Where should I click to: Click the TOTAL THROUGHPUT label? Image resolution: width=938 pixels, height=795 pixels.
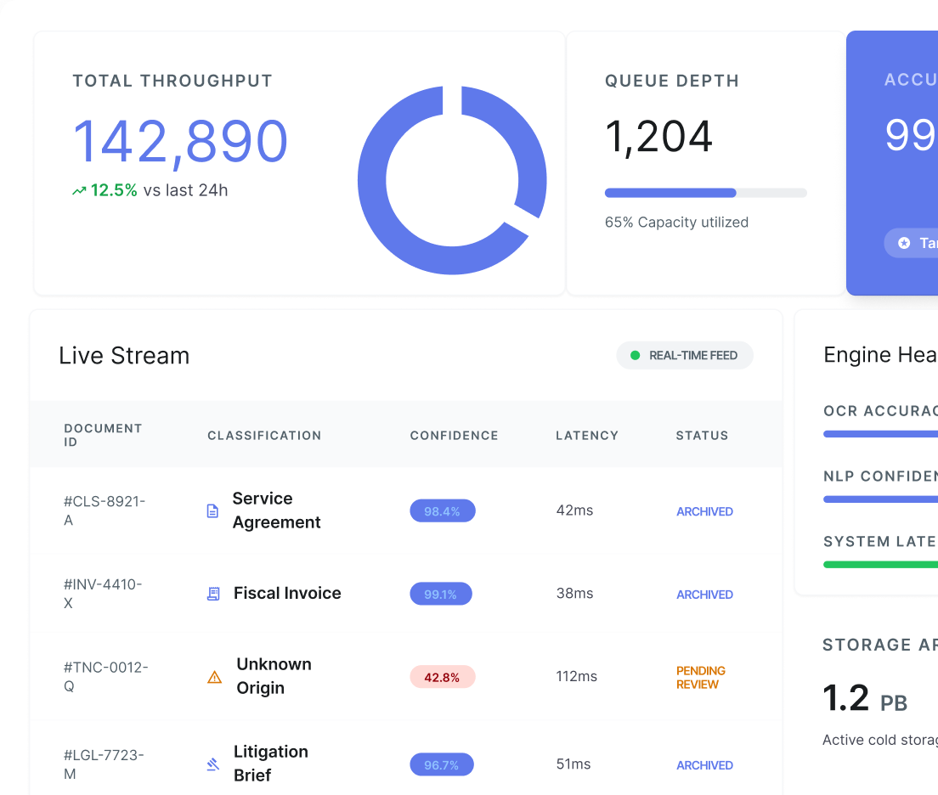click(172, 81)
